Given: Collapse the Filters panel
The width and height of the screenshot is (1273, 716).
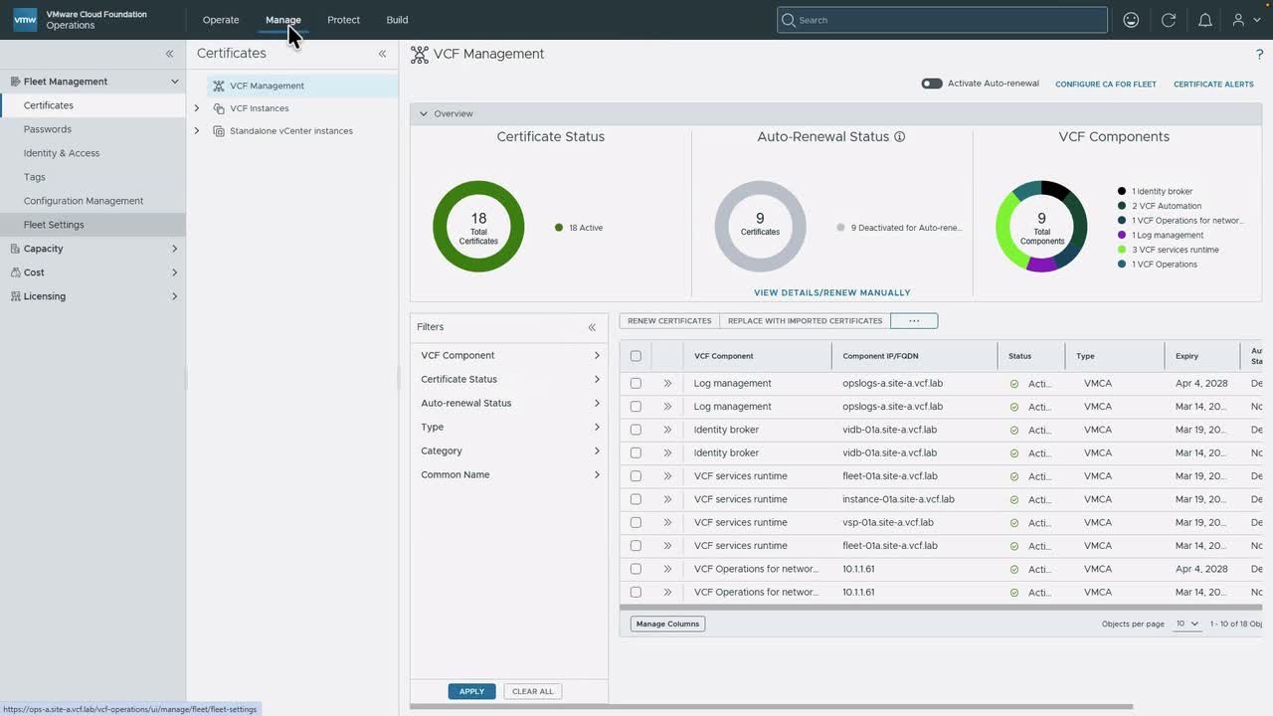Looking at the screenshot, I should 592,327.
